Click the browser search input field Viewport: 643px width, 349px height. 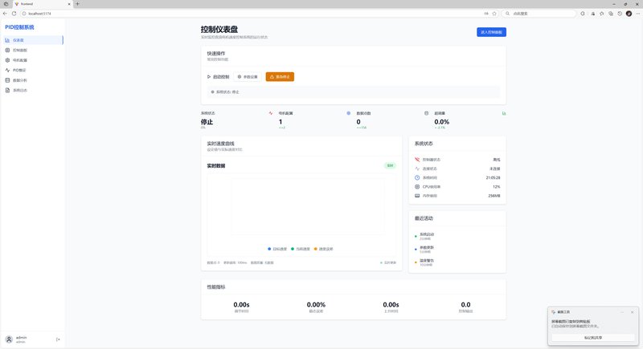click(547, 14)
